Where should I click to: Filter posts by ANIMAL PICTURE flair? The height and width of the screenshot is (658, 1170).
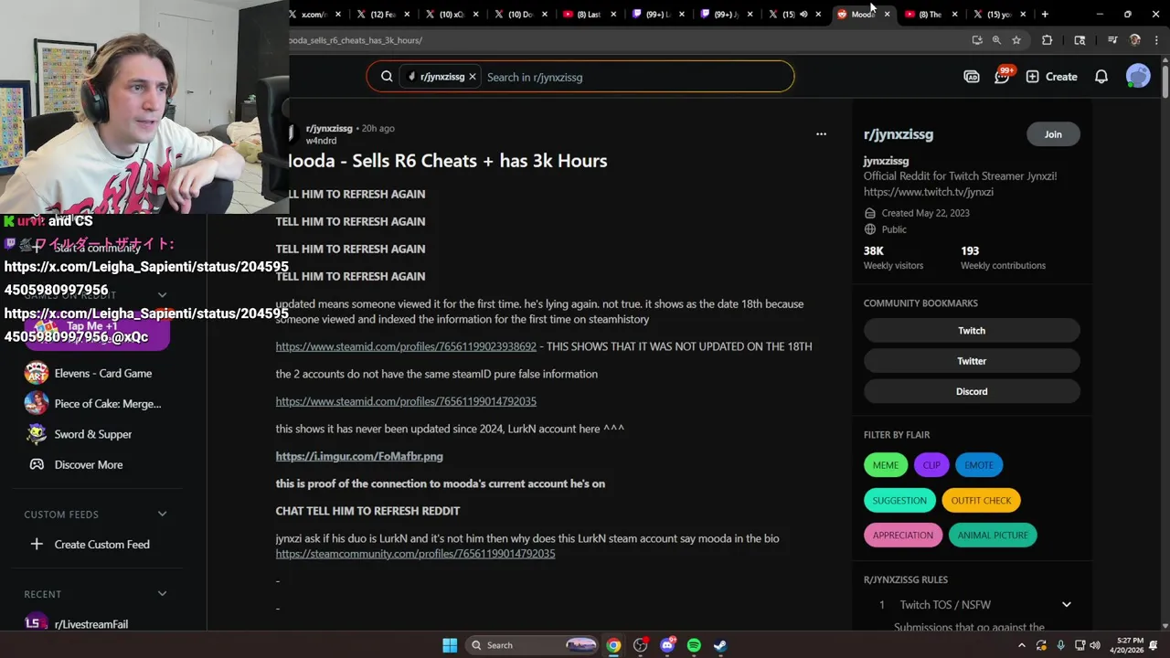click(993, 536)
